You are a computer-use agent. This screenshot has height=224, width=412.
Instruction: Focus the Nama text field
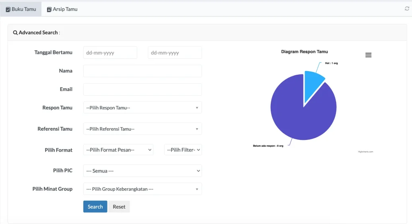tap(142, 71)
